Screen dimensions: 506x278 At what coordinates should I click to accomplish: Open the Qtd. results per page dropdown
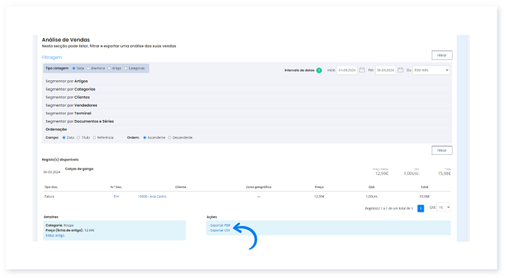(444, 207)
